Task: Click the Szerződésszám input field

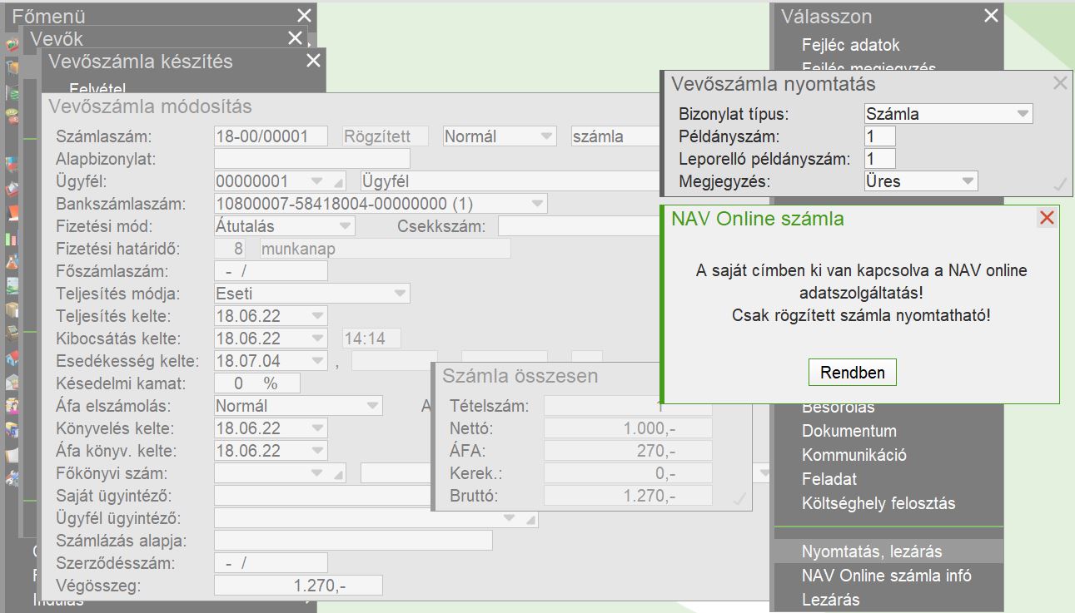Action: 271,563
